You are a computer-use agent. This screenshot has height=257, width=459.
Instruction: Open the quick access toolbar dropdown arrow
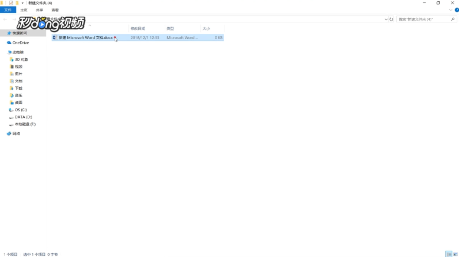coord(22,3)
